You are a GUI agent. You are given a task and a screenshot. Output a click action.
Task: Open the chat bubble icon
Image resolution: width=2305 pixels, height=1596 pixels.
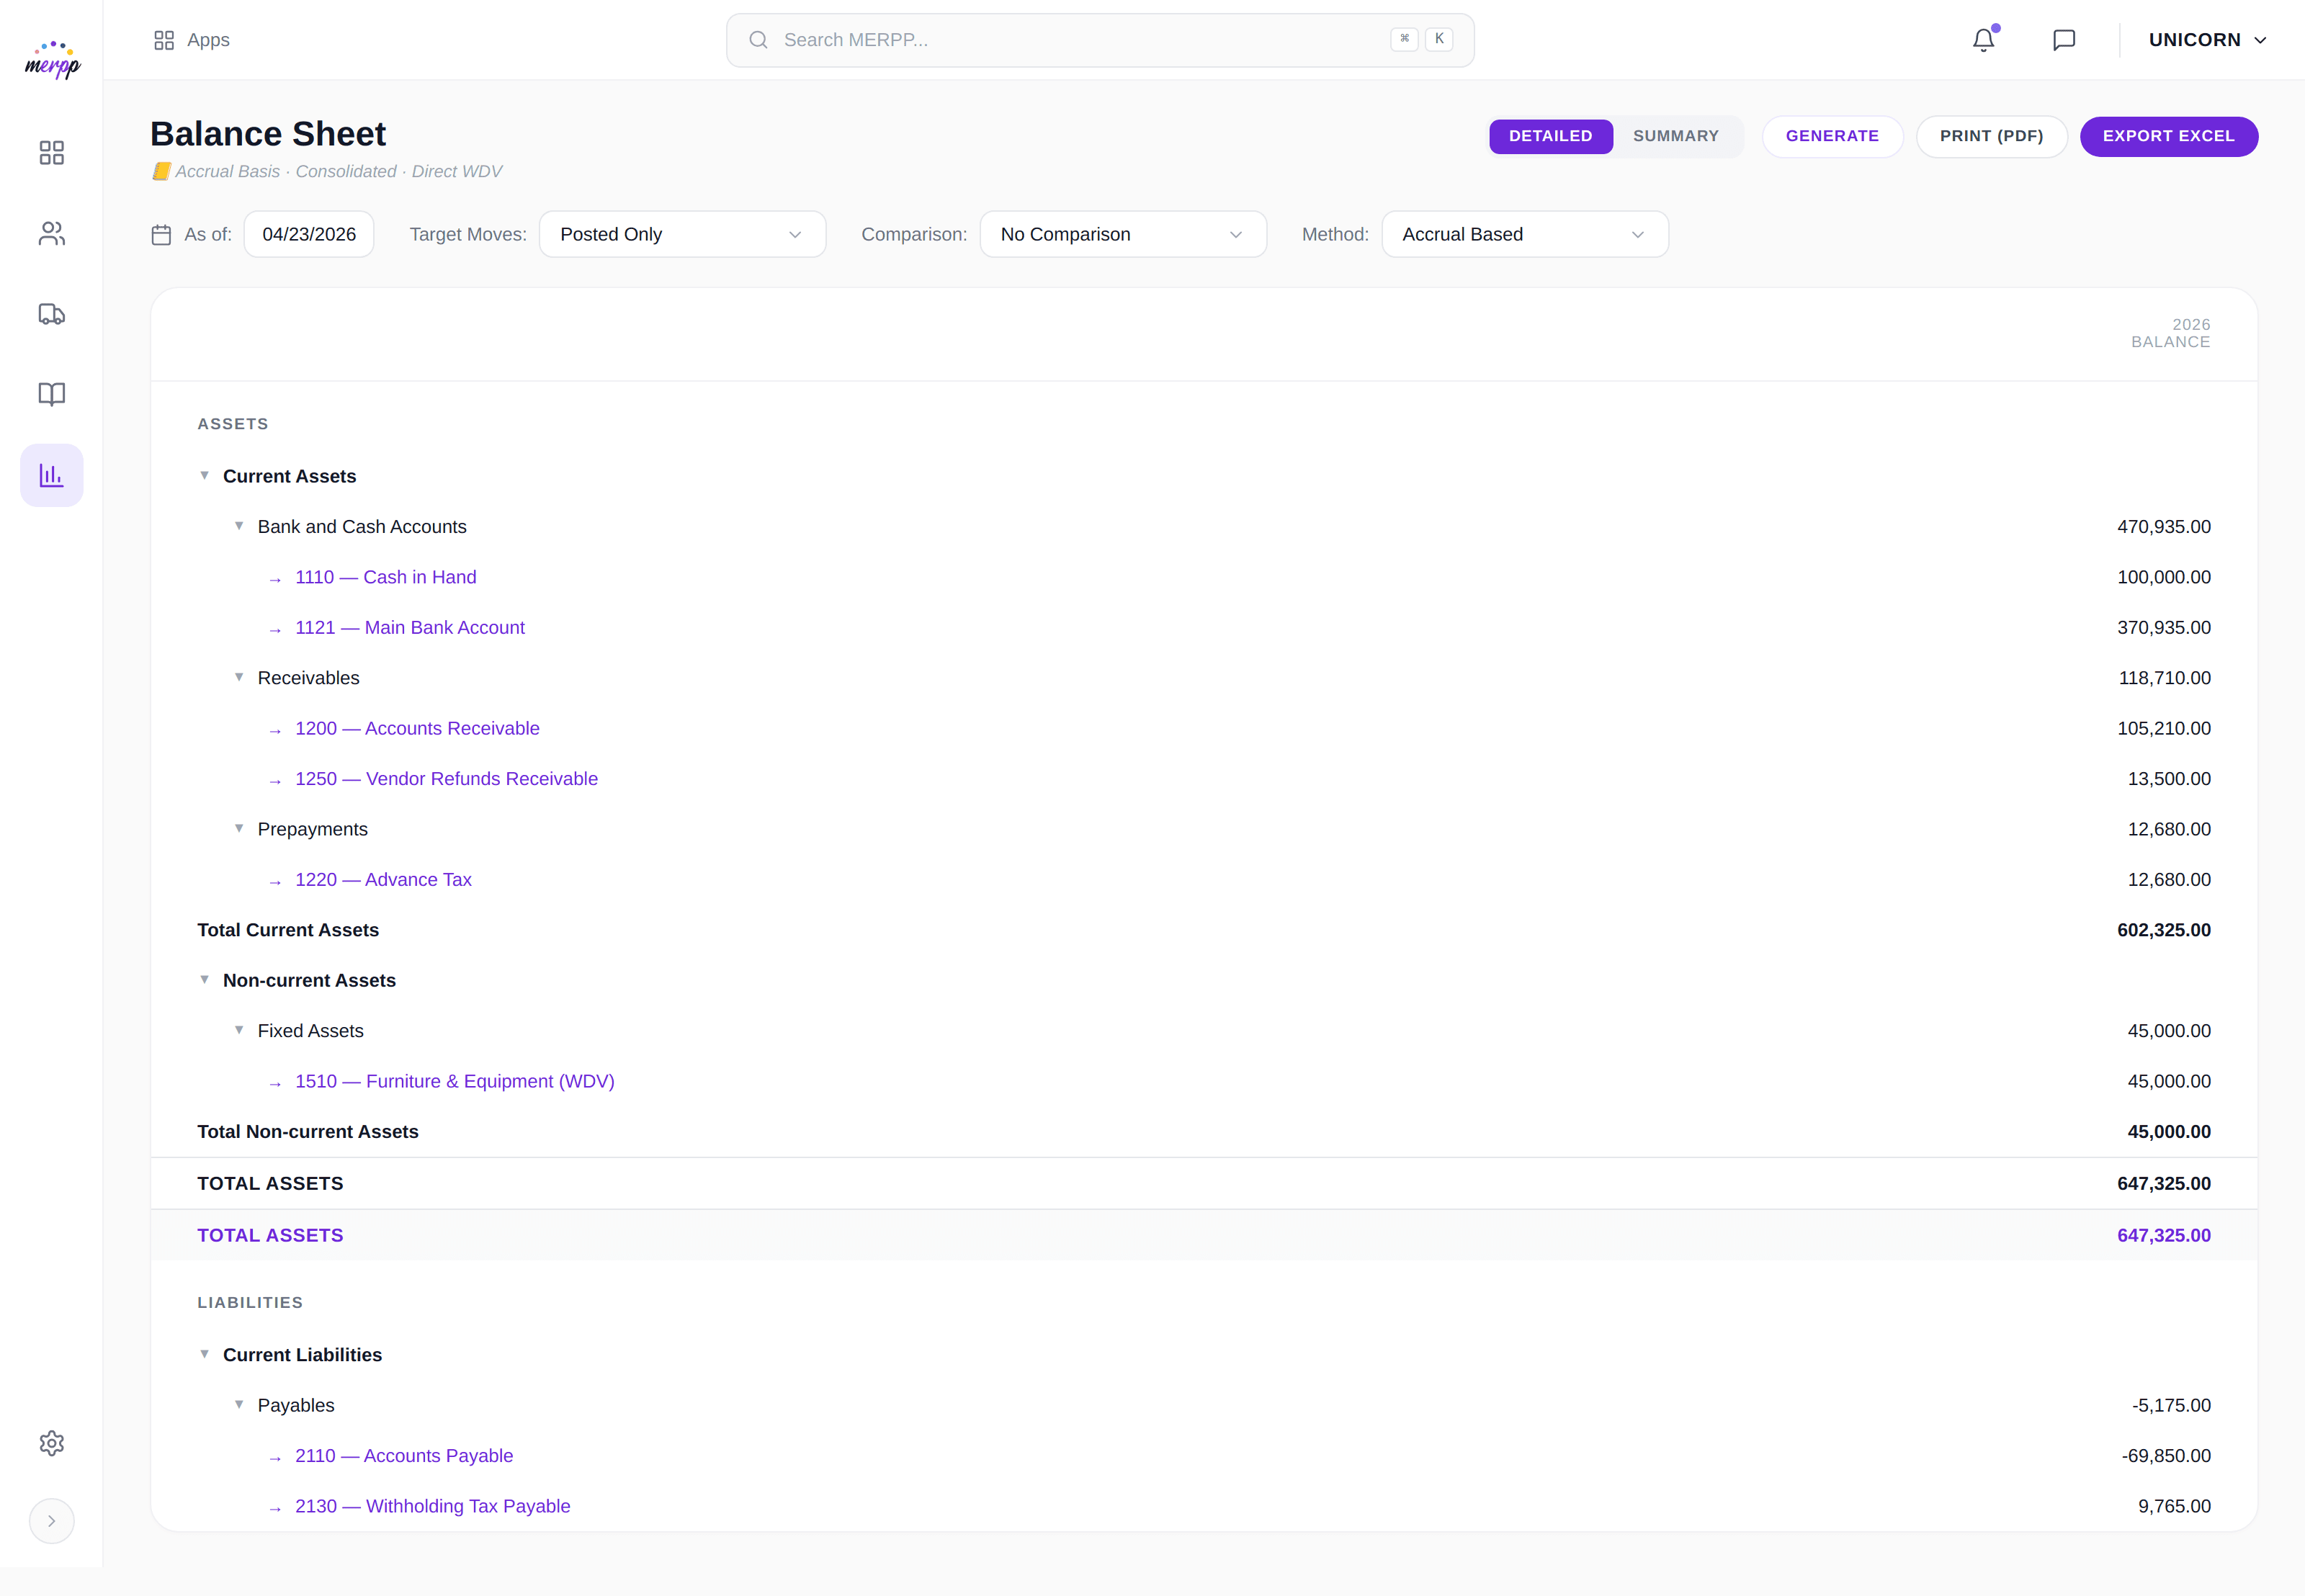(2063, 40)
